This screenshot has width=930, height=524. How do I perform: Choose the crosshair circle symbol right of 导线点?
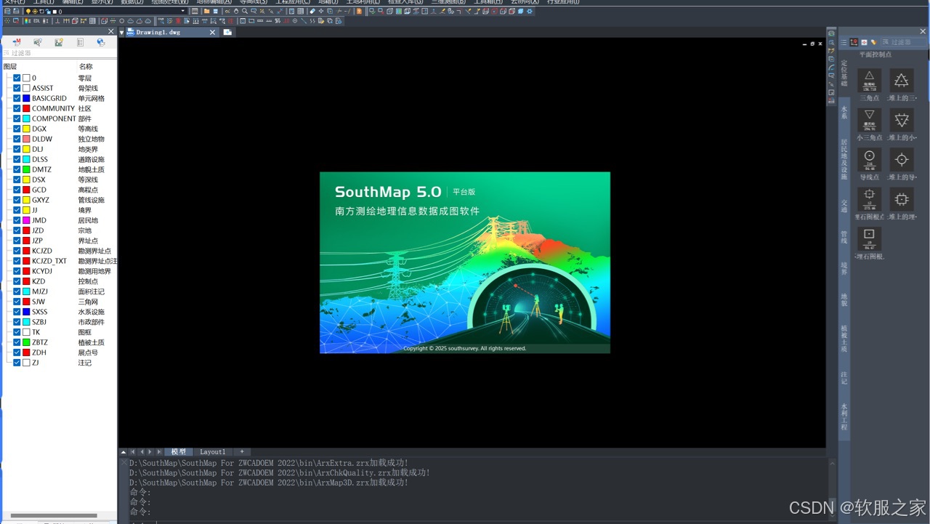click(x=902, y=160)
